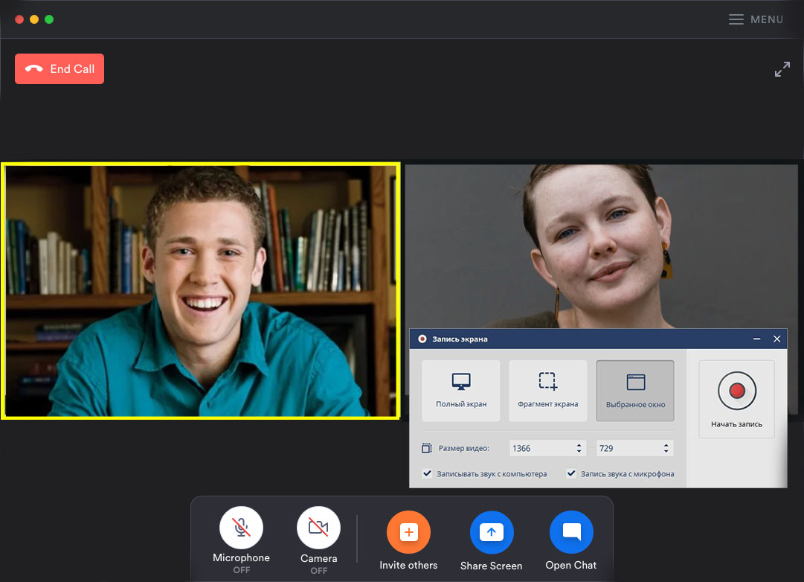Select Полный экран capture mode
This screenshot has height=582, width=804.
coord(460,391)
